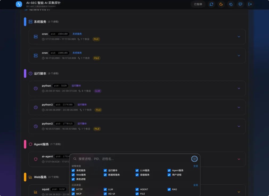The height and width of the screenshot is (196, 269).
Task: Click the water-drop icon in the top bar
Action: [231, 4]
